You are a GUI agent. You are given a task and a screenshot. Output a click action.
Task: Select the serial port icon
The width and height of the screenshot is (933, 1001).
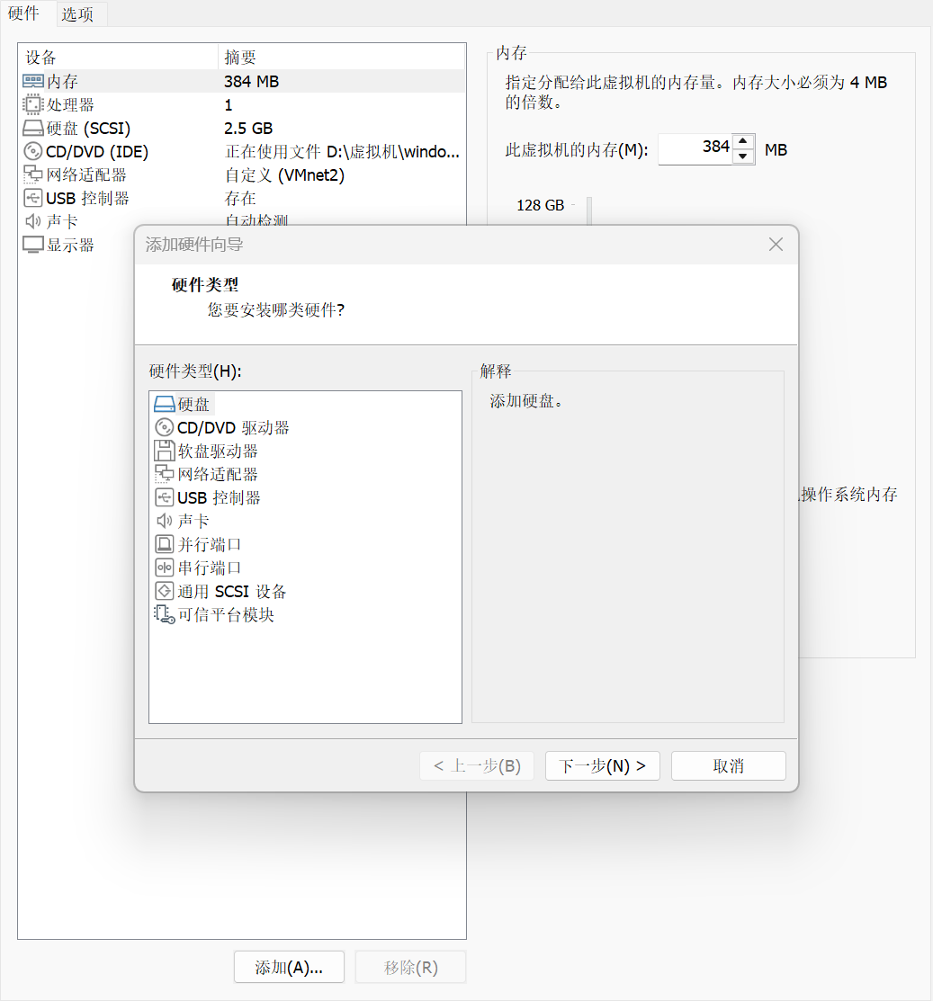point(164,568)
